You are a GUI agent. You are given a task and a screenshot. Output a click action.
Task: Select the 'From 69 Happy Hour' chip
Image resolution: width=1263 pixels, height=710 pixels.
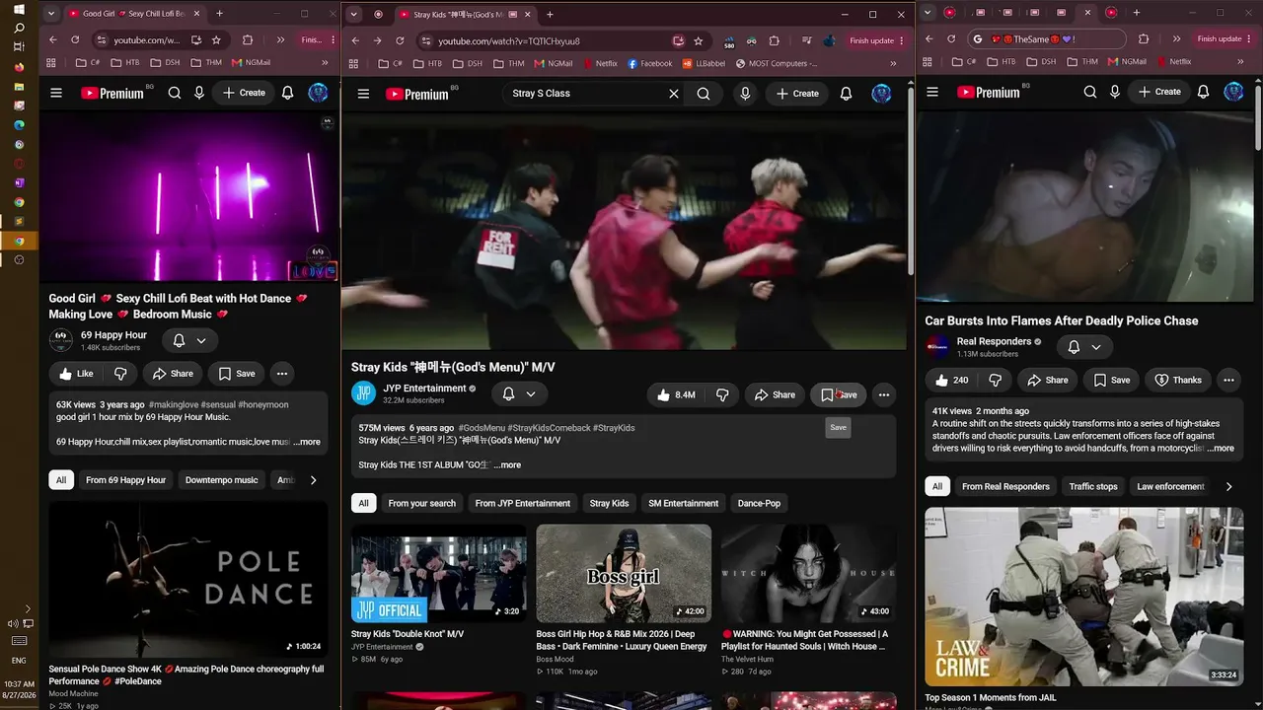pos(126,480)
